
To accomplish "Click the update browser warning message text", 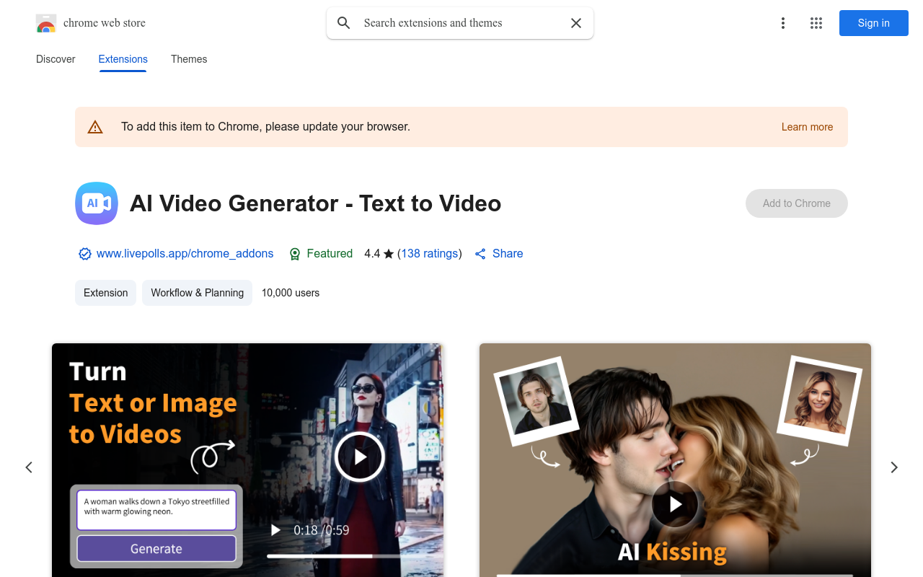I will (265, 127).
